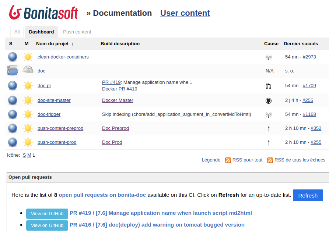The height and width of the screenshot is (231, 329).
Task: Open build #352 link
Action: pyautogui.click(x=316, y=128)
